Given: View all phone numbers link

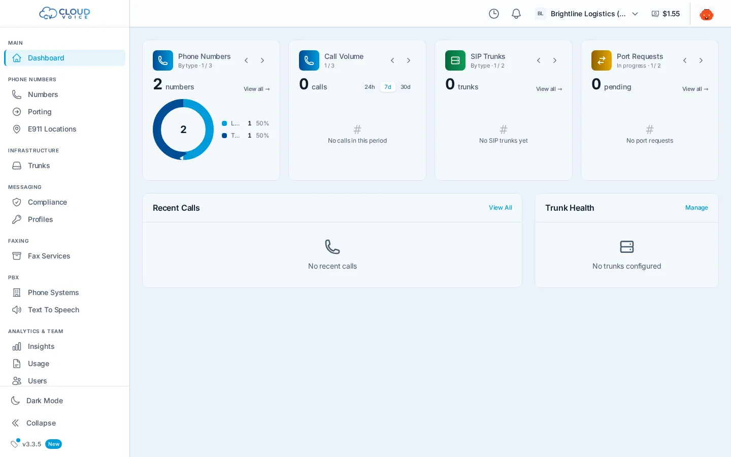Looking at the screenshot, I should [x=256, y=89].
